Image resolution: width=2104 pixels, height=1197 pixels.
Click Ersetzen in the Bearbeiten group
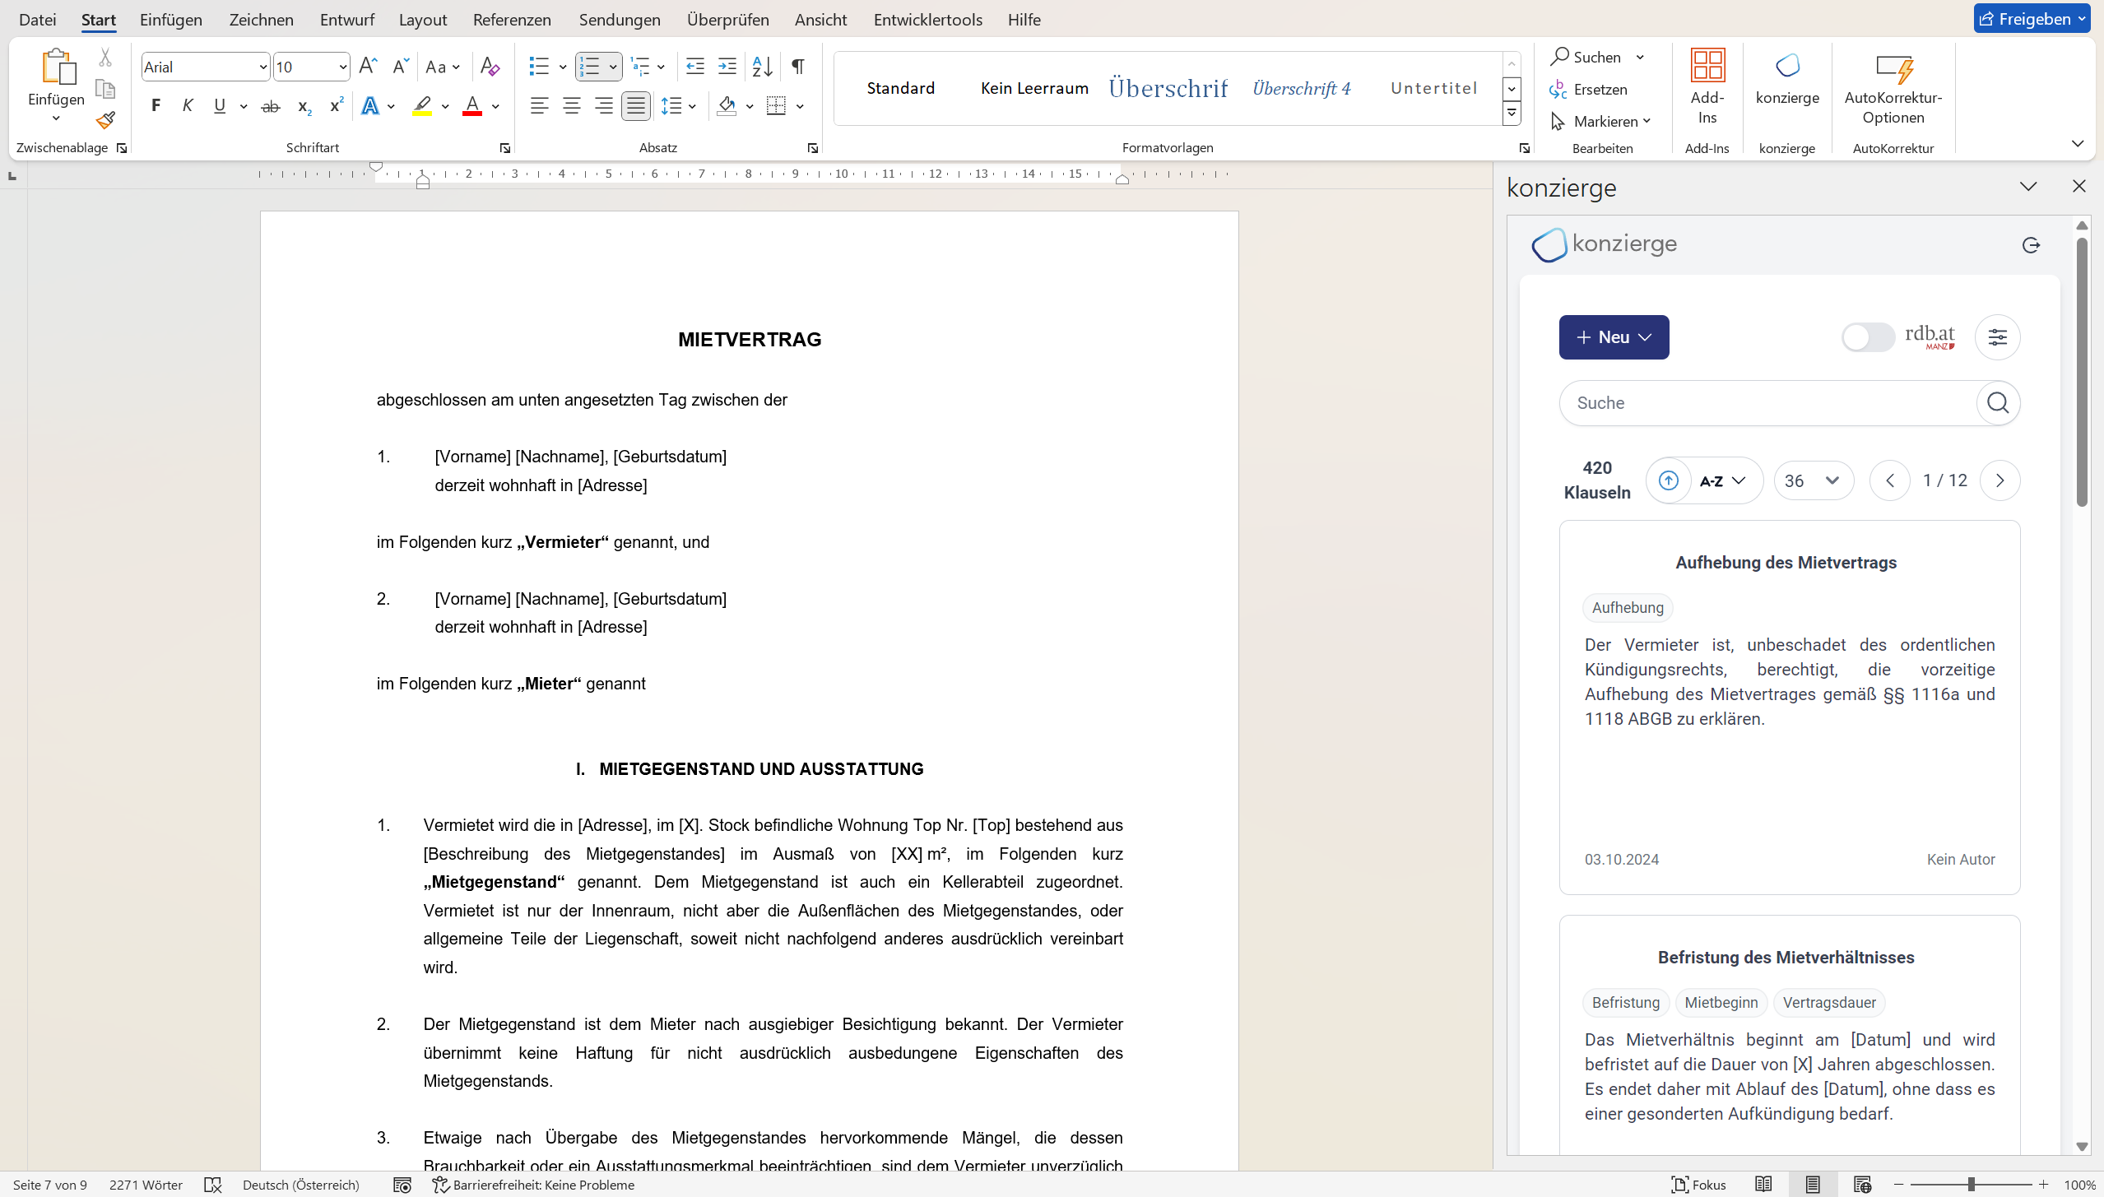click(1588, 90)
